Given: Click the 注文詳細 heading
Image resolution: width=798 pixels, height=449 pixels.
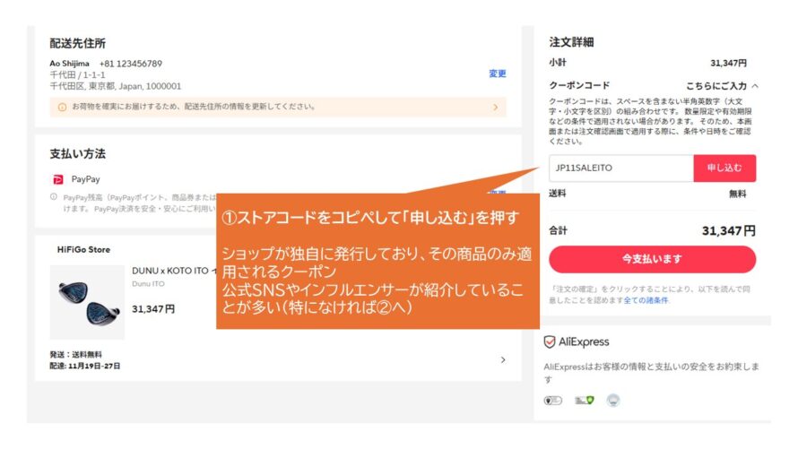Looking at the screenshot, I should pos(571,42).
